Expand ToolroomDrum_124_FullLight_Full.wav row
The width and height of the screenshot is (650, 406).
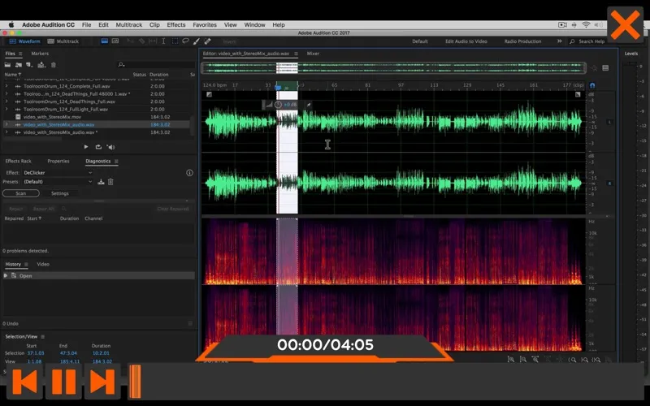pos(6,110)
